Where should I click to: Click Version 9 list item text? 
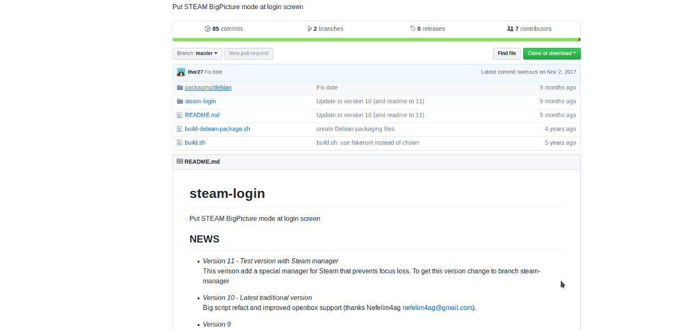tap(217, 324)
